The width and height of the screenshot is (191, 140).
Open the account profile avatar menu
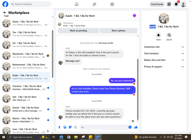183,4
